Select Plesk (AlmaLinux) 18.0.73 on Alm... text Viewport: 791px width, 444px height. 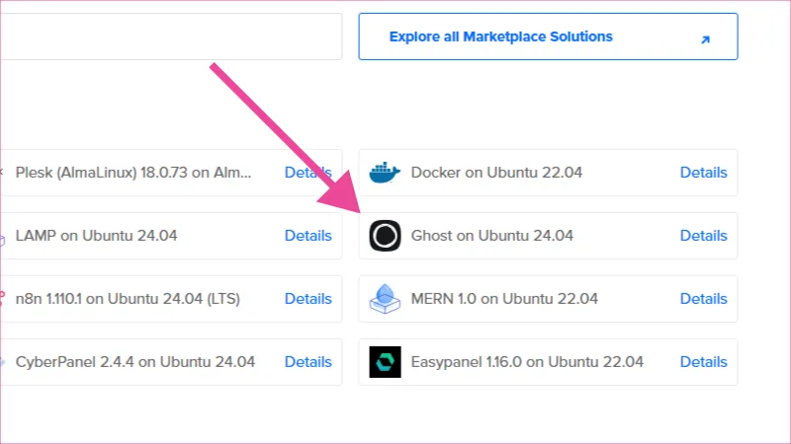tap(133, 173)
